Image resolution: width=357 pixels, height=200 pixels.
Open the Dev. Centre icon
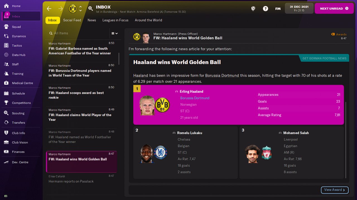6,162
